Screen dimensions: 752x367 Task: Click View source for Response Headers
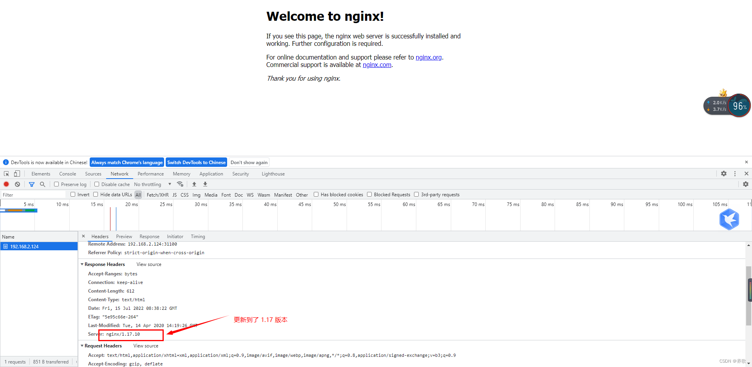pos(149,264)
